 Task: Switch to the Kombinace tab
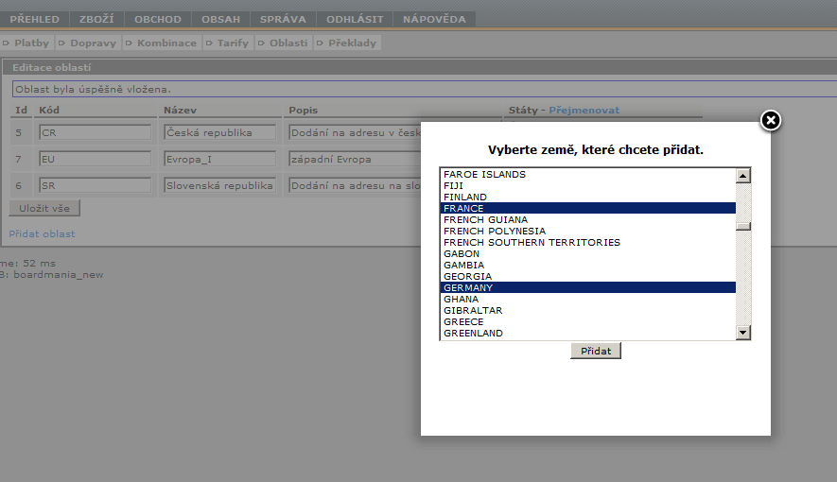tap(162, 43)
